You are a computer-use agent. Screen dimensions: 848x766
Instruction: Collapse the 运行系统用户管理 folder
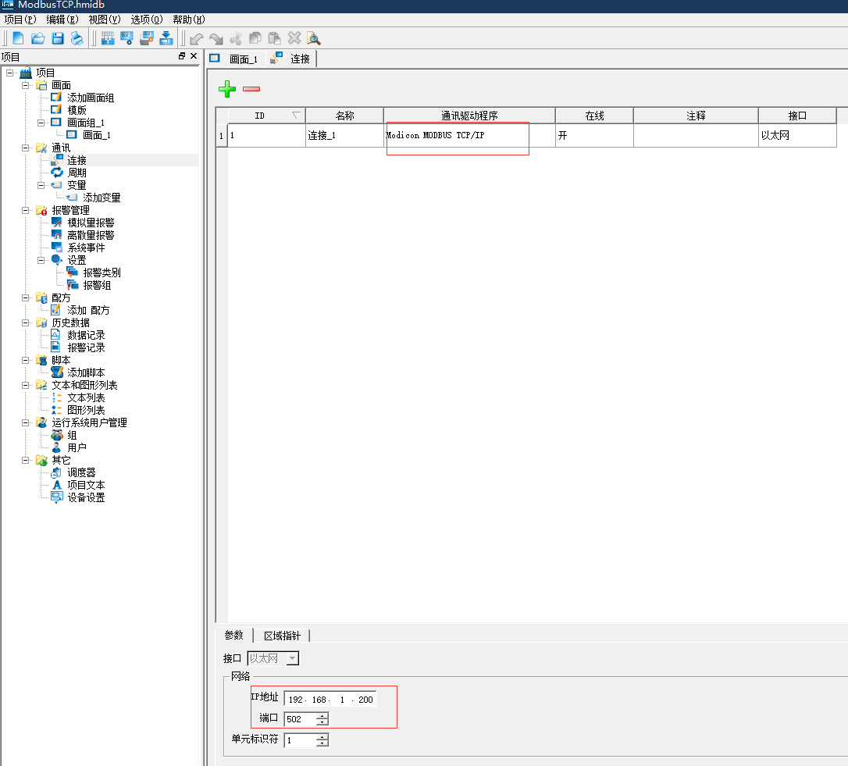coord(26,422)
